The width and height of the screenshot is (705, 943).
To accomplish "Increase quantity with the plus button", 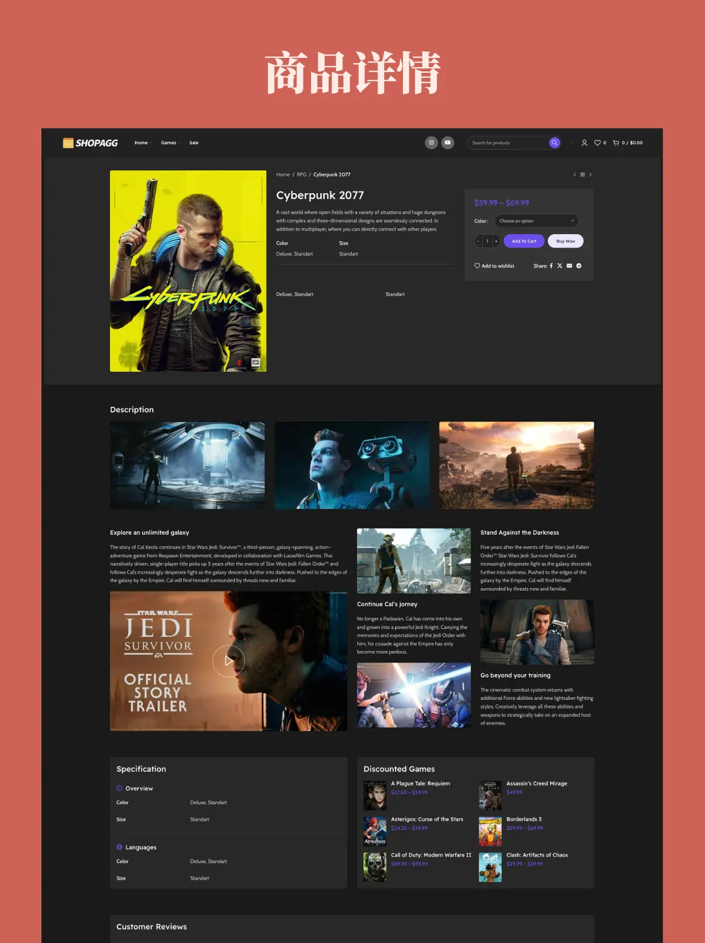I will [x=496, y=241].
